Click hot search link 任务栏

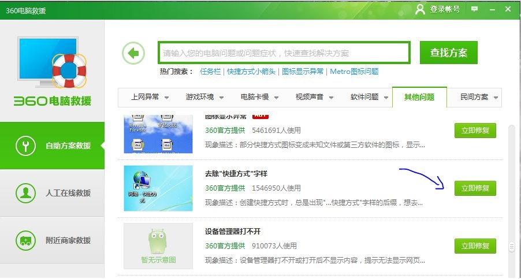[x=210, y=72]
